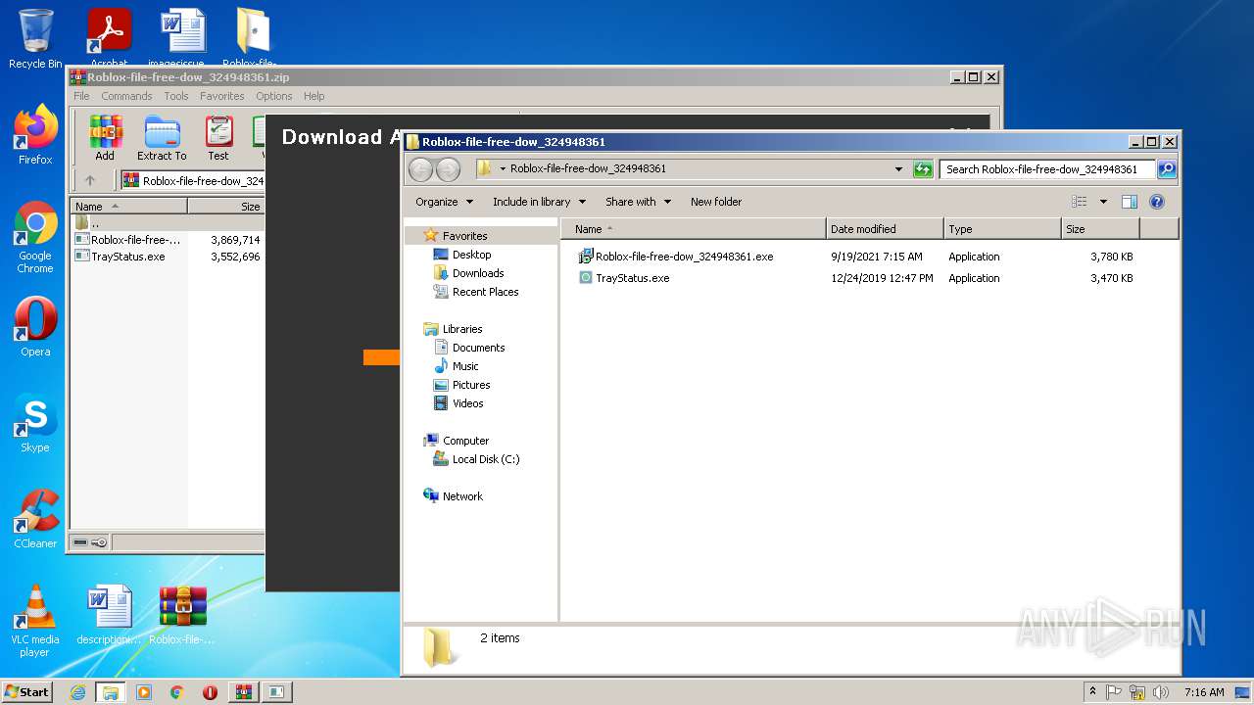
Task: Show hidden system tray icons
Action: [1092, 692]
